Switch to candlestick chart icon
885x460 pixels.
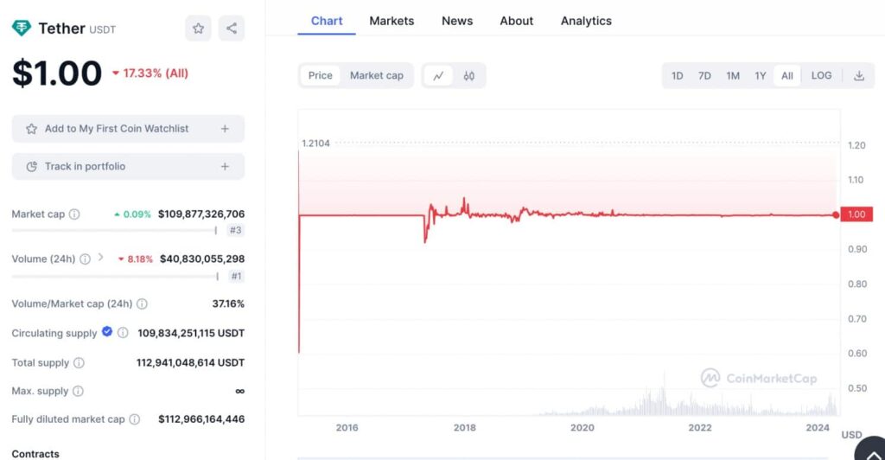469,76
